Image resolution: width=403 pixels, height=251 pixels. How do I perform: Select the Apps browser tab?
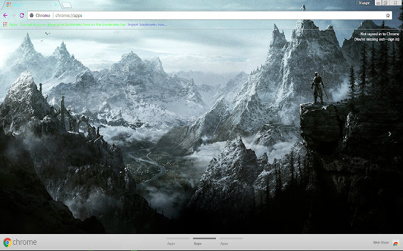tap(32, 4)
